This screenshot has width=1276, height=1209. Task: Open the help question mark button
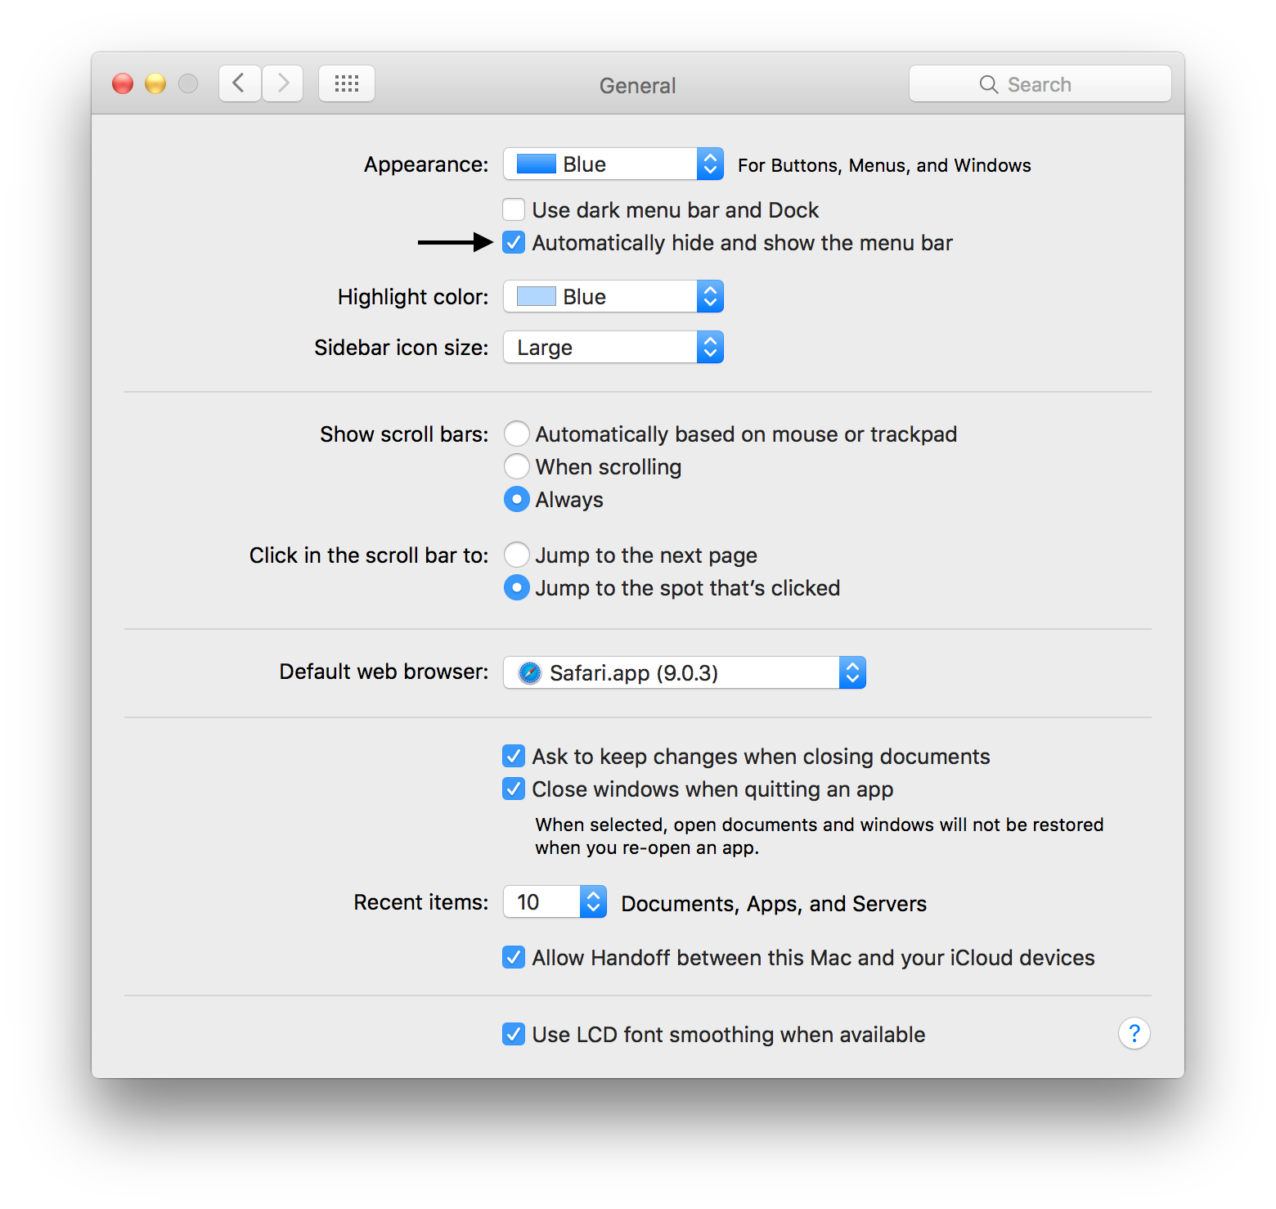coord(1134,1034)
